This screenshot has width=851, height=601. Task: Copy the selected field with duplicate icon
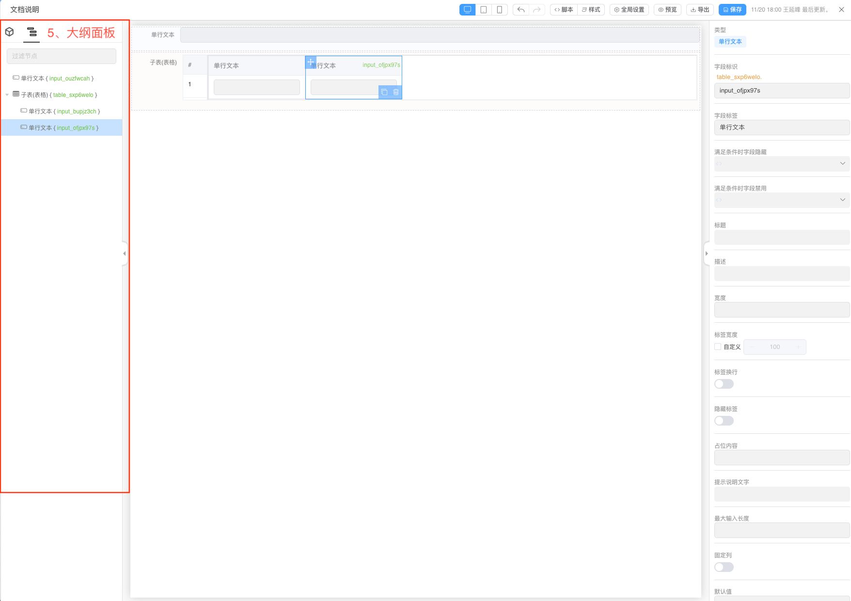click(384, 92)
